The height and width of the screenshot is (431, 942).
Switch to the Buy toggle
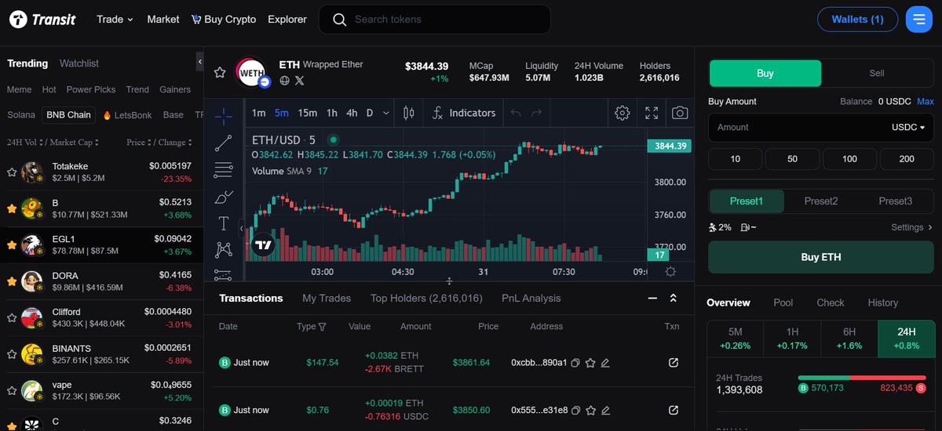click(765, 73)
